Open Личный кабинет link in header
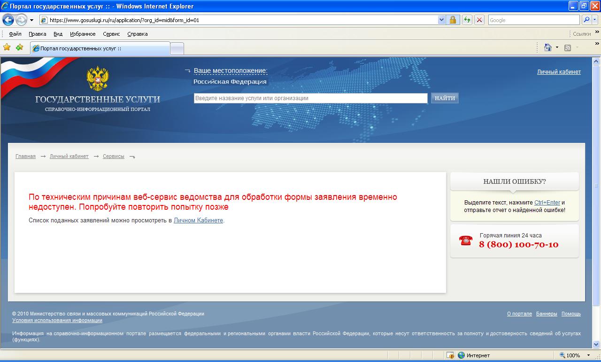601x362 pixels. pyautogui.click(x=559, y=72)
